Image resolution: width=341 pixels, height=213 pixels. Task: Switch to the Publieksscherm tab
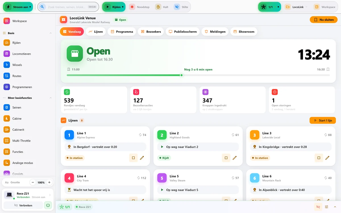coord(183,32)
